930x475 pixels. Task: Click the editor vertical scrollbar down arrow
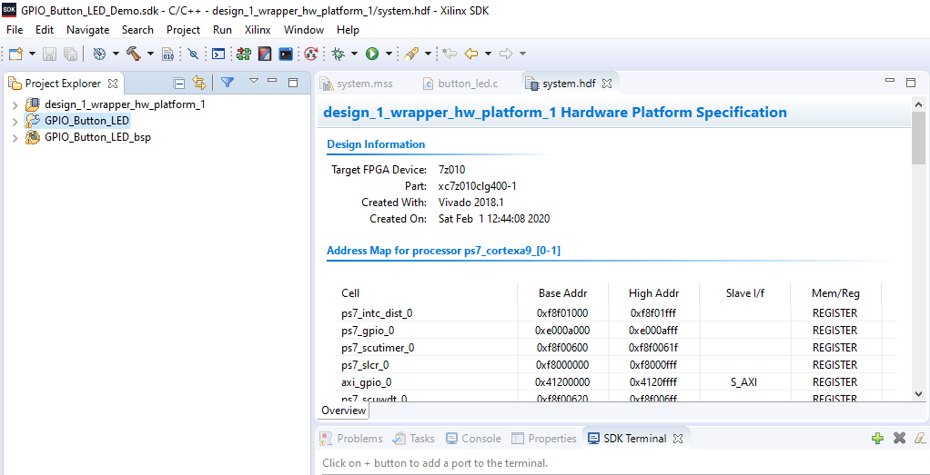[x=918, y=393]
